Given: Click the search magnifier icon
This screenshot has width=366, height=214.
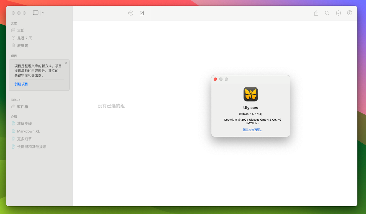Looking at the screenshot, I should (327, 13).
